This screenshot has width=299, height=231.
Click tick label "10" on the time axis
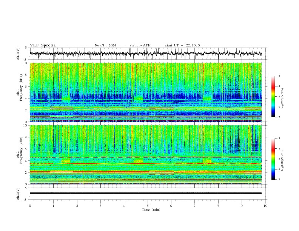265,206
